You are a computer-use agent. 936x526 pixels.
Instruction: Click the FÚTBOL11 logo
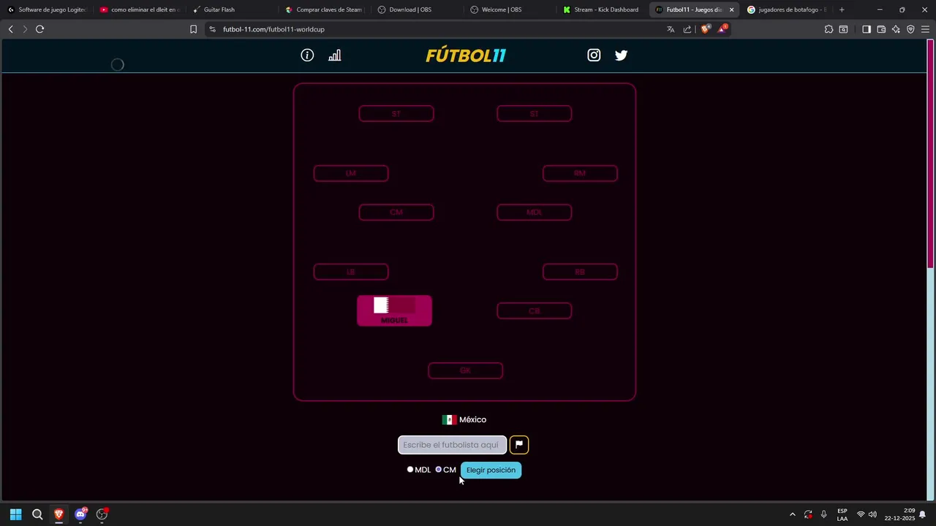coord(466,56)
